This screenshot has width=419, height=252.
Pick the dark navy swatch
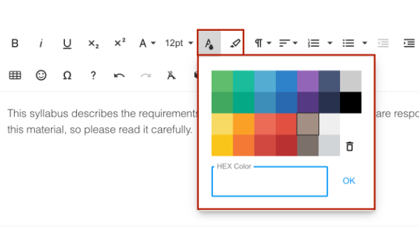click(x=329, y=103)
